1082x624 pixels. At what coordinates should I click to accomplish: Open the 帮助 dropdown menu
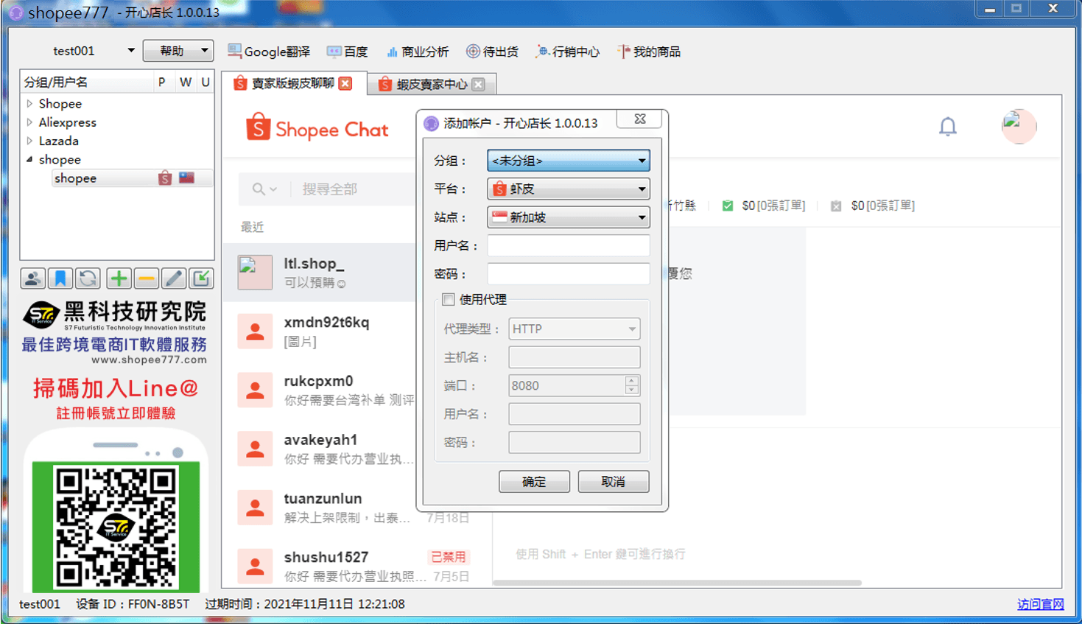(x=178, y=51)
